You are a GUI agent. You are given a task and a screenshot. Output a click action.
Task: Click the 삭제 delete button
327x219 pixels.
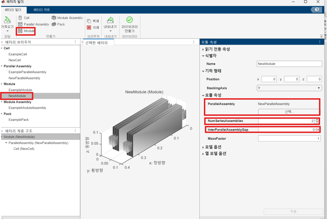tap(93, 27)
